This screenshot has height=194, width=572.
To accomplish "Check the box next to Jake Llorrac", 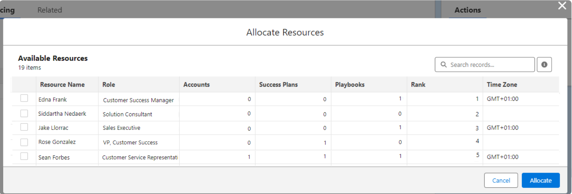I will pos(24,127).
